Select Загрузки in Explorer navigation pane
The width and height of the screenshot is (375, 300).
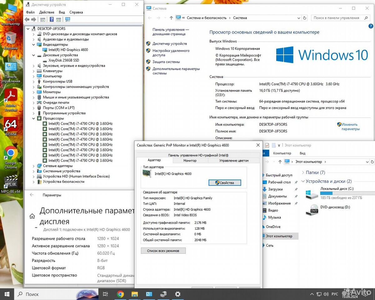point(275,189)
